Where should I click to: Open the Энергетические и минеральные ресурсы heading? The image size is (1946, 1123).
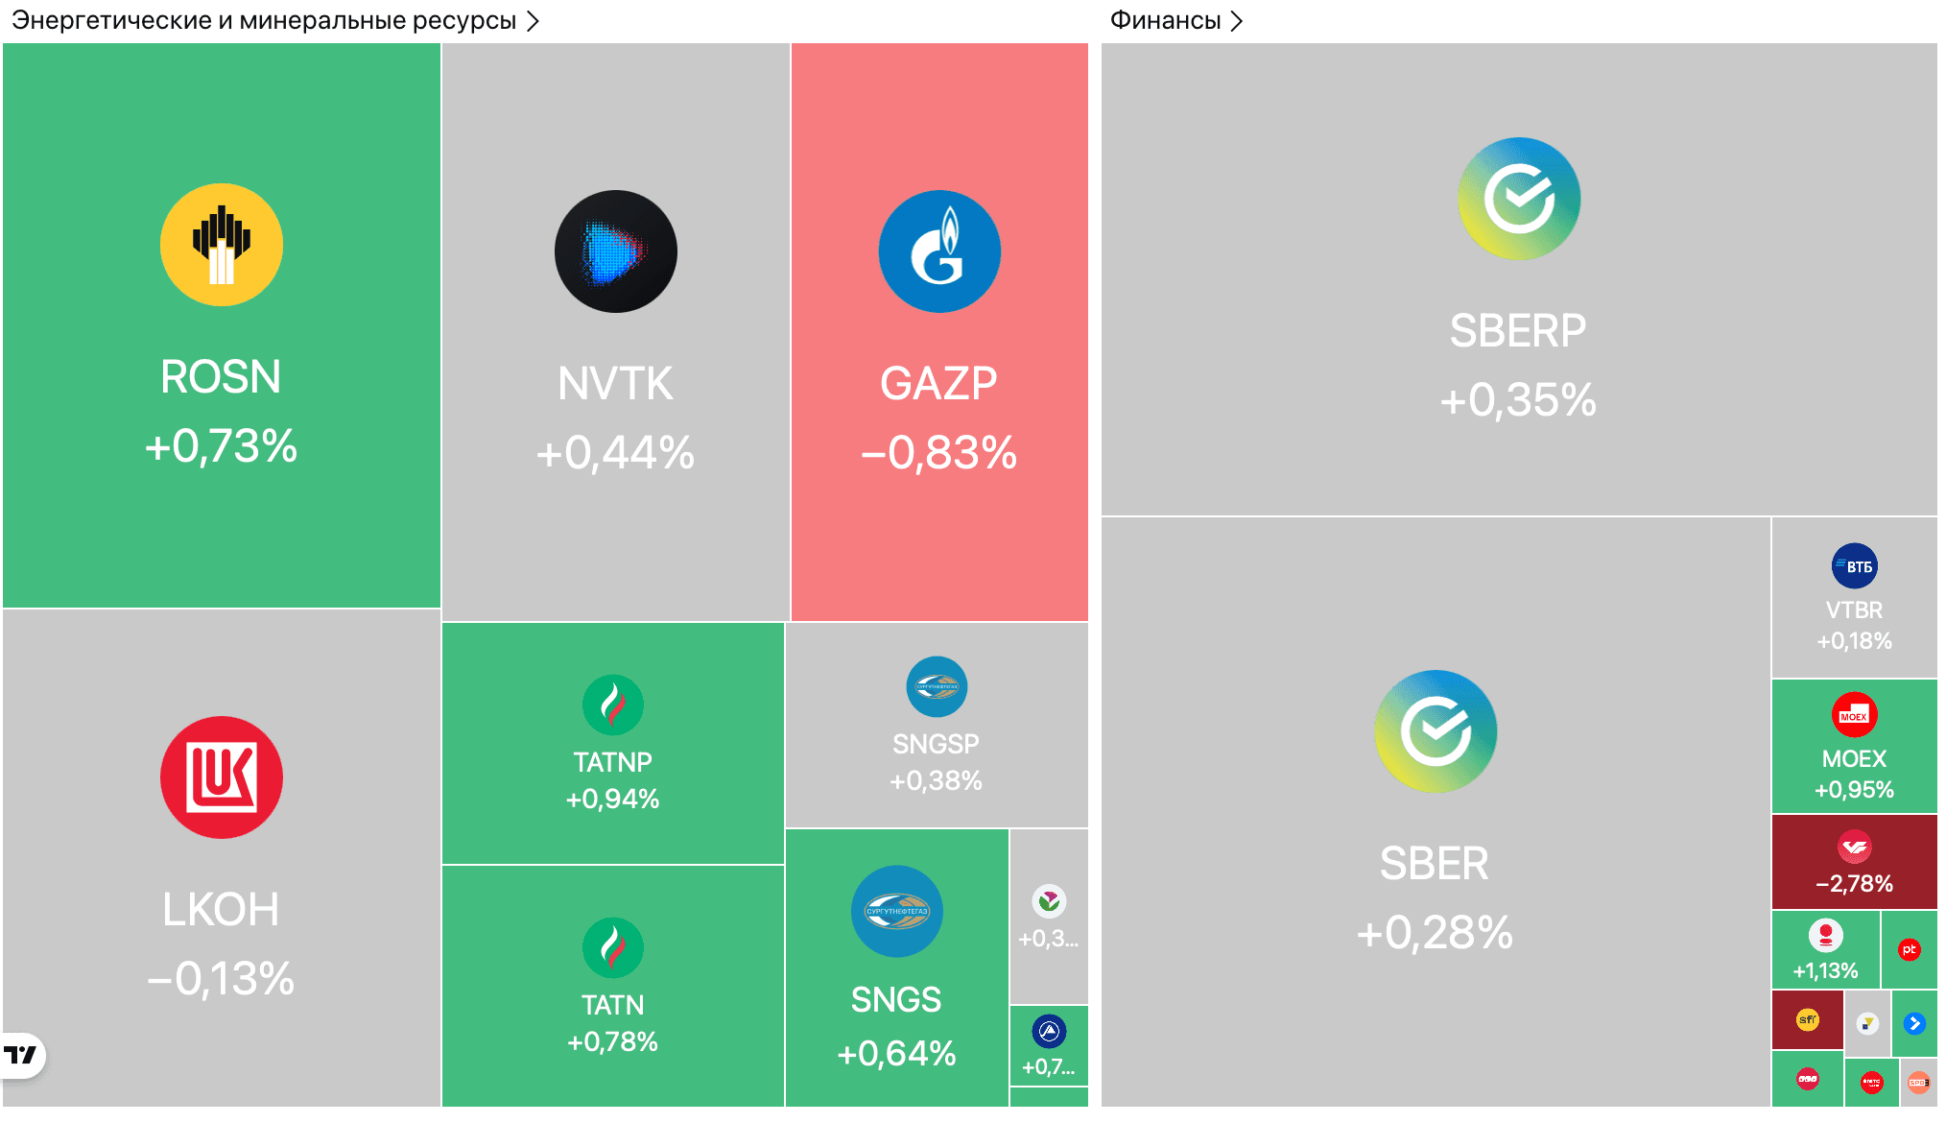[x=264, y=21]
